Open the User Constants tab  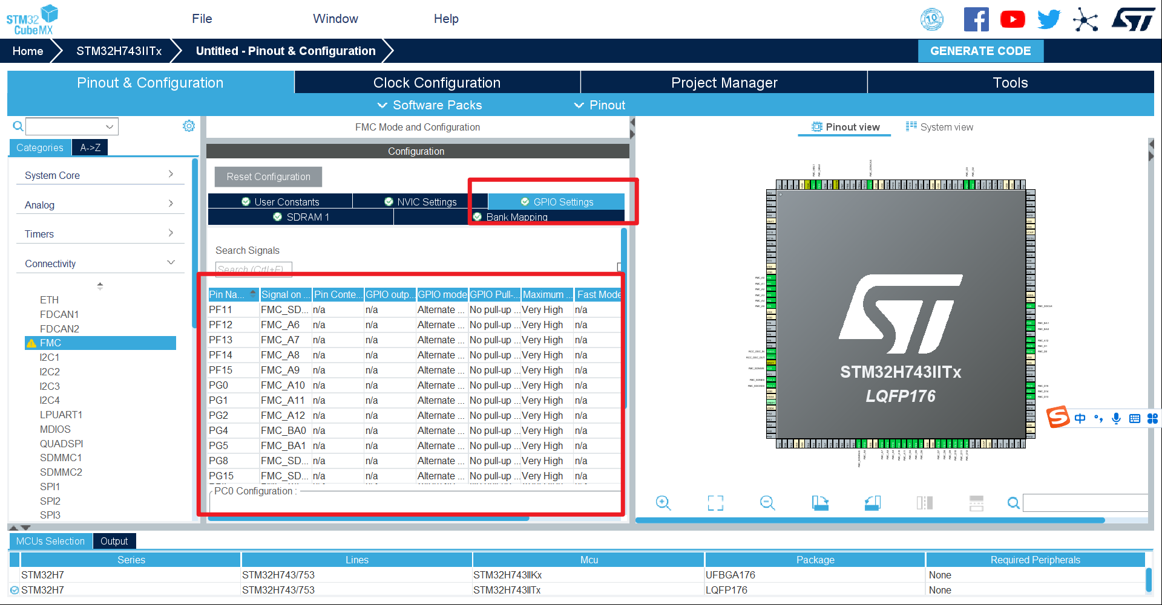point(280,201)
